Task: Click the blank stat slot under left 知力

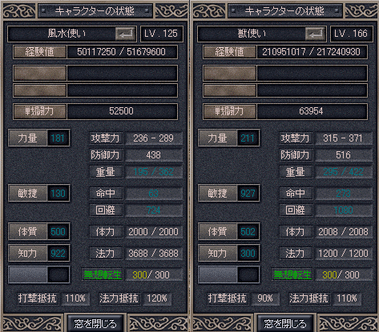Action: [39, 274]
